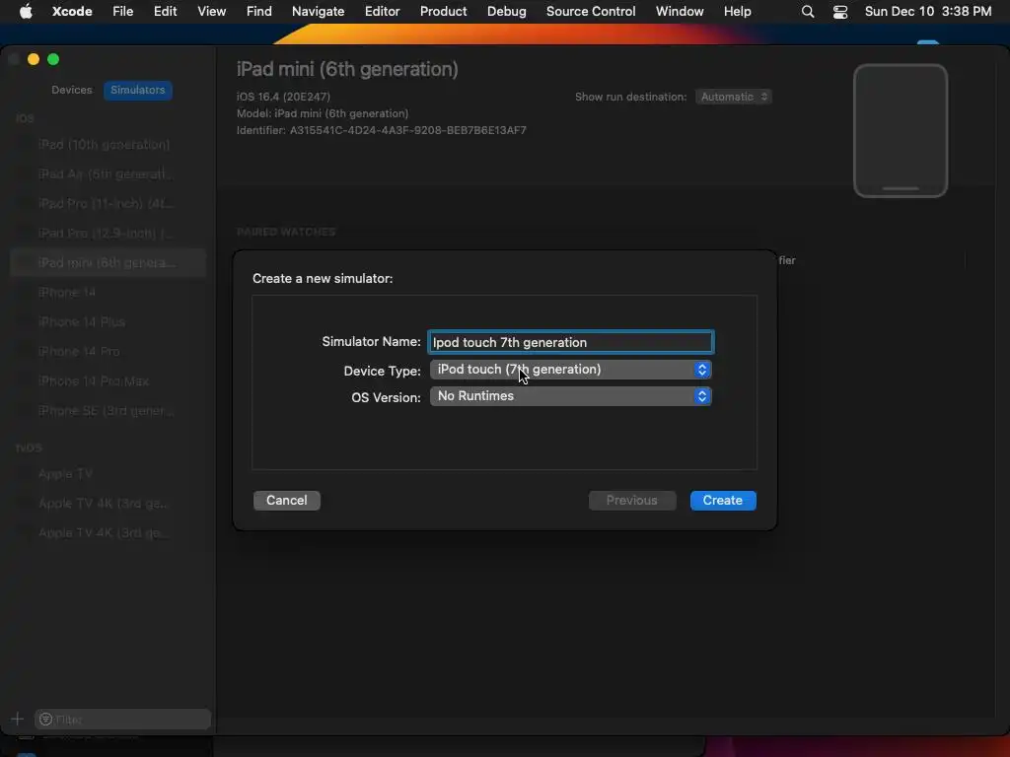The width and height of the screenshot is (1010, 757).
Task: Open the Device Type dropdown
Action: tap(571, 370)
